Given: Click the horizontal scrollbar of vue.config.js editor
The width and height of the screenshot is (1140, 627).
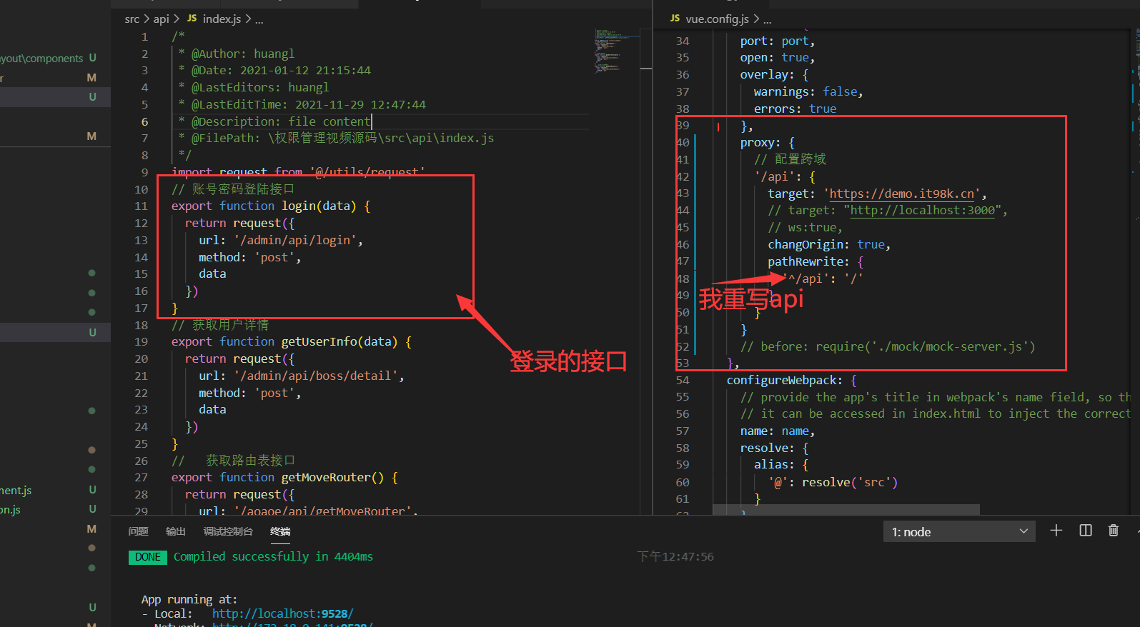Looking at the screenshot, I should pos(846,510).
